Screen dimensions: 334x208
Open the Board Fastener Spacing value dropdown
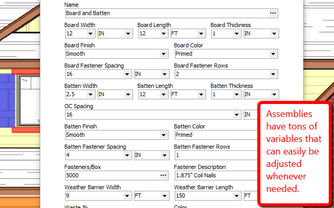127,74
